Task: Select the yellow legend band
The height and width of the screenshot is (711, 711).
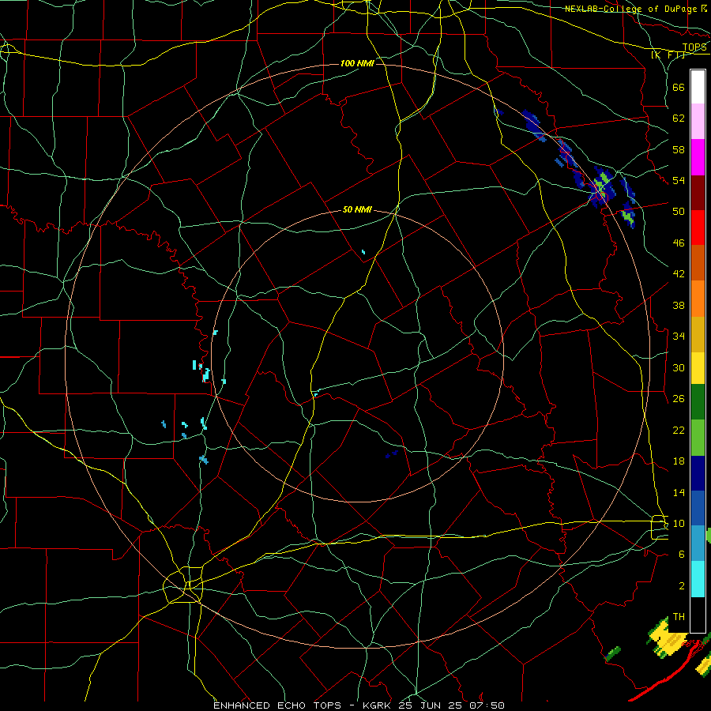Action: (698, 368)
